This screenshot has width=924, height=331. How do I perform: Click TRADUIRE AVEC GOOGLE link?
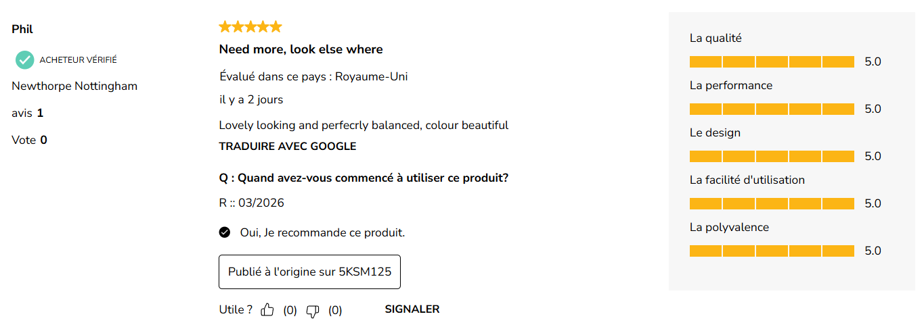(288, 147)
